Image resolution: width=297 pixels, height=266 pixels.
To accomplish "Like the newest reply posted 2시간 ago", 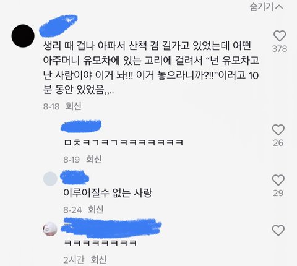I will pos(278,230).
